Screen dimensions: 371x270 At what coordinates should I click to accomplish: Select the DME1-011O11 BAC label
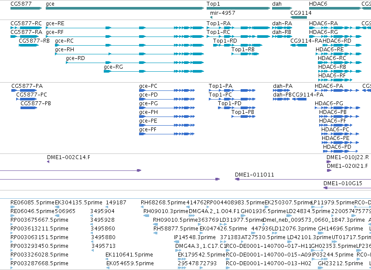click(x=255, y=175)
